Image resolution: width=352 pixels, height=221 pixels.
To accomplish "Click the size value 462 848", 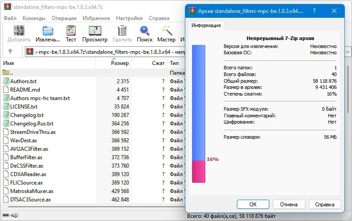I will tap(120, 200).
